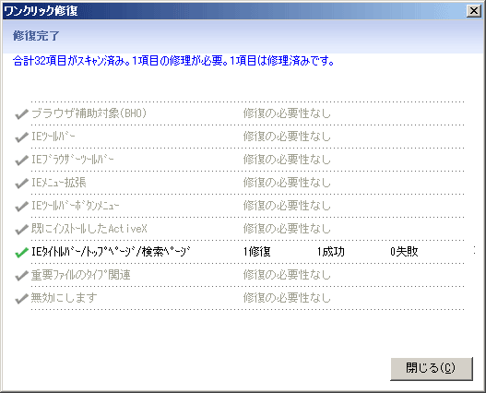Click the 修復の必要性なし status for 無効にします
The width and height of the screenshot is (486, 393).
pyautogui.click(x=287, y=298)
